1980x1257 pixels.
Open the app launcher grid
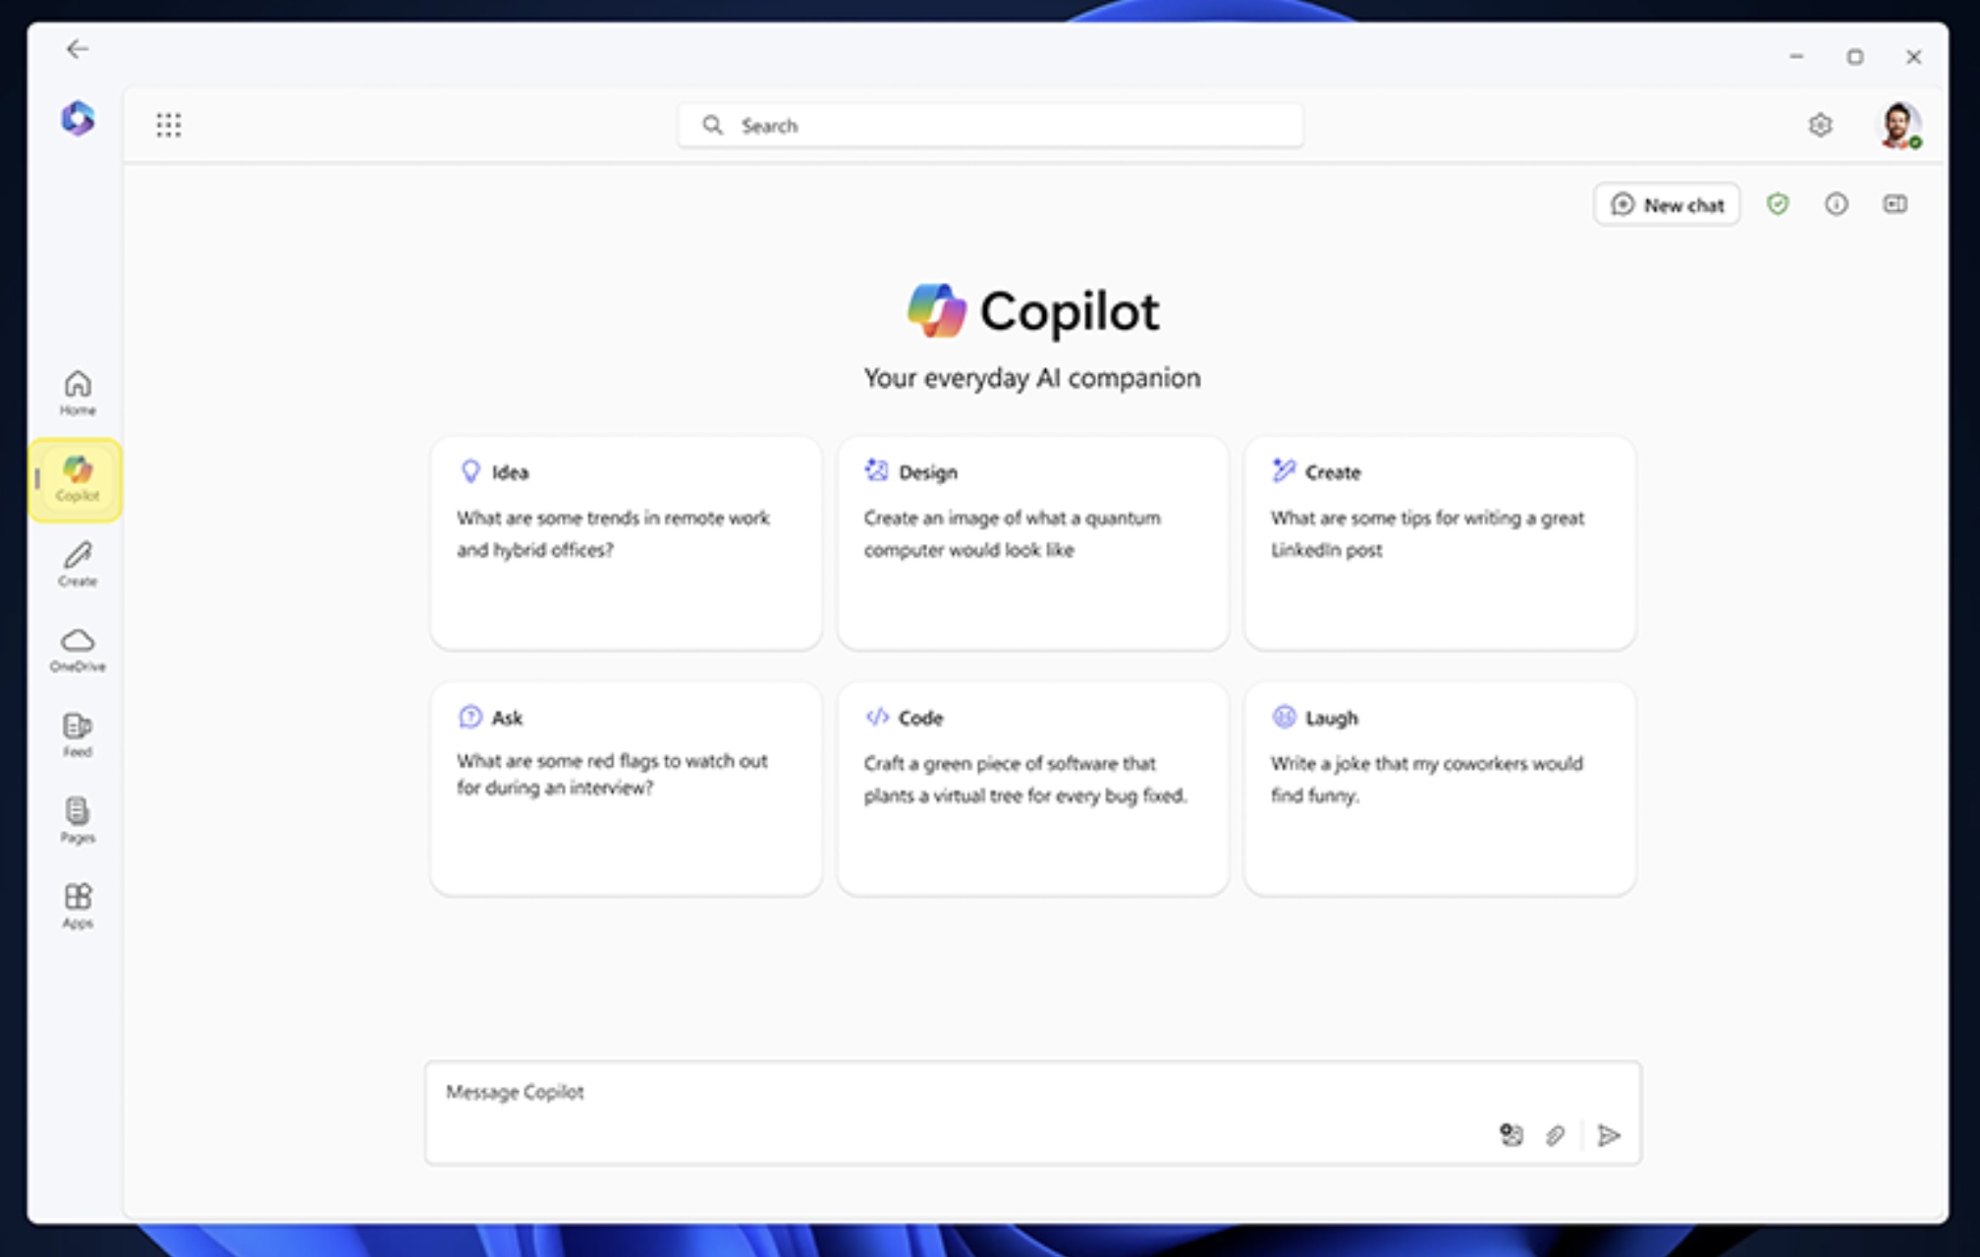pos(169,124)
